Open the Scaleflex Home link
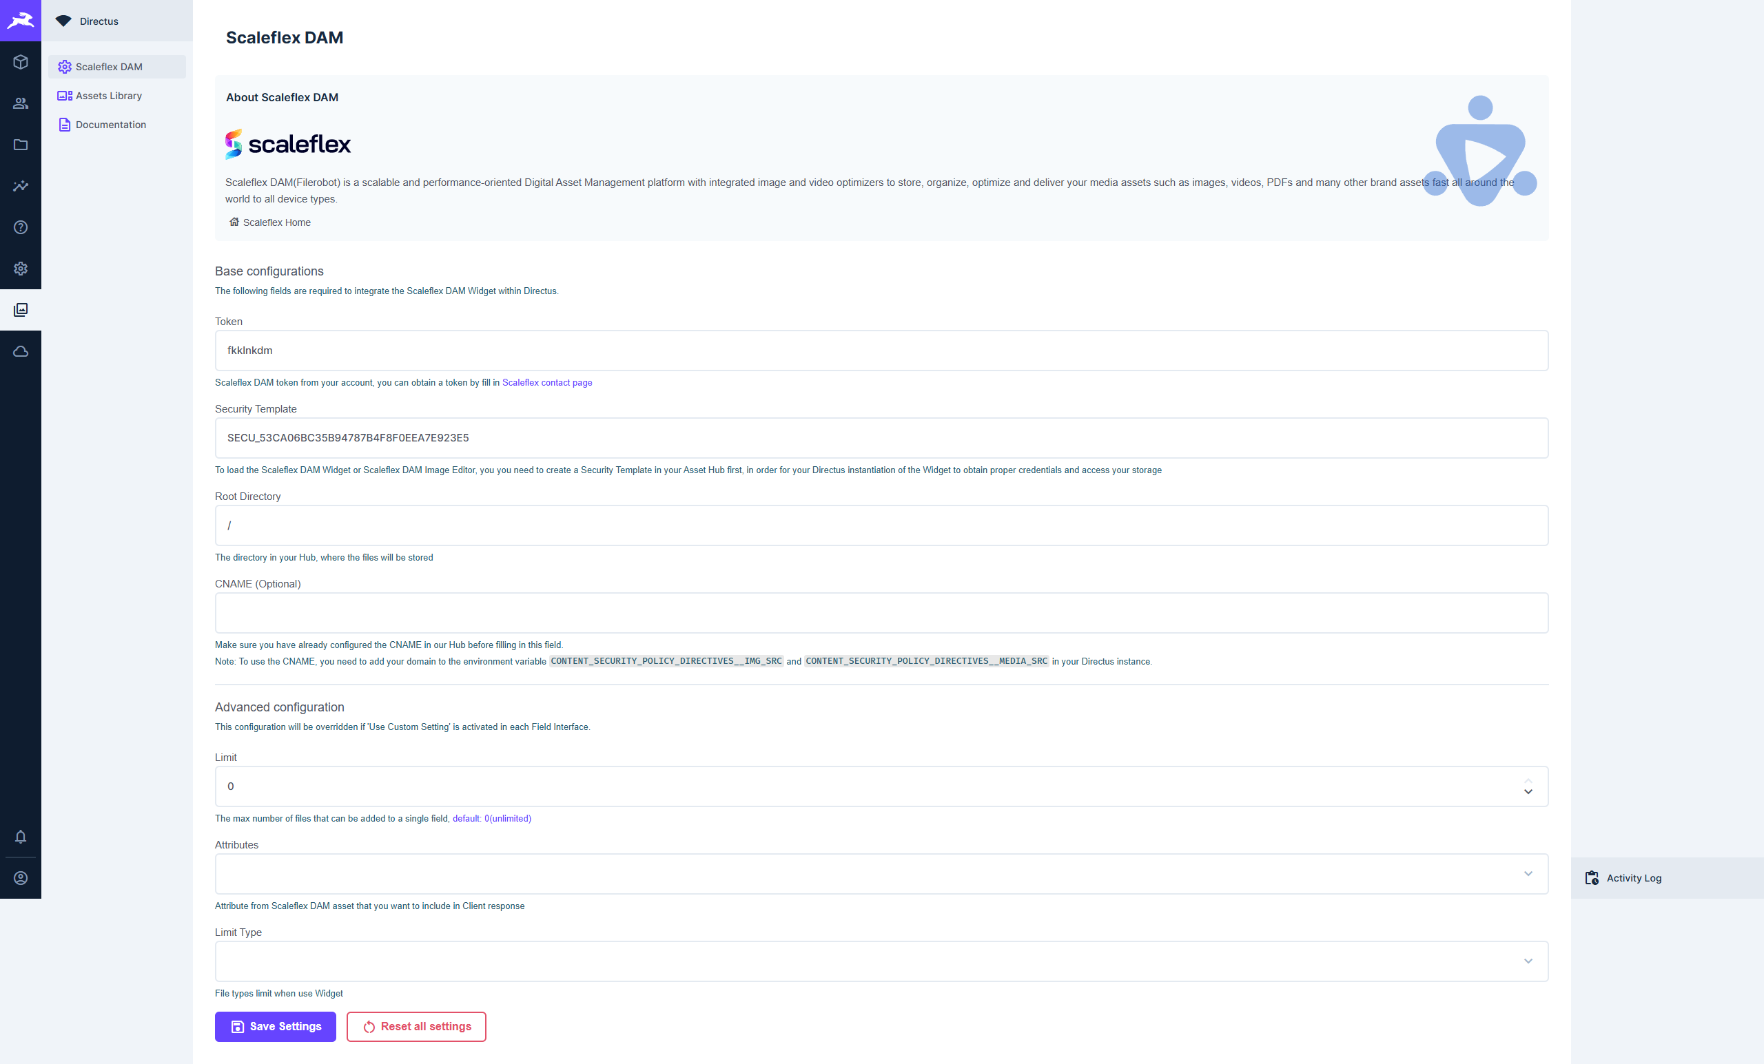The width and height of the screenshot is (1764, 1064). (x=276, y=222)
